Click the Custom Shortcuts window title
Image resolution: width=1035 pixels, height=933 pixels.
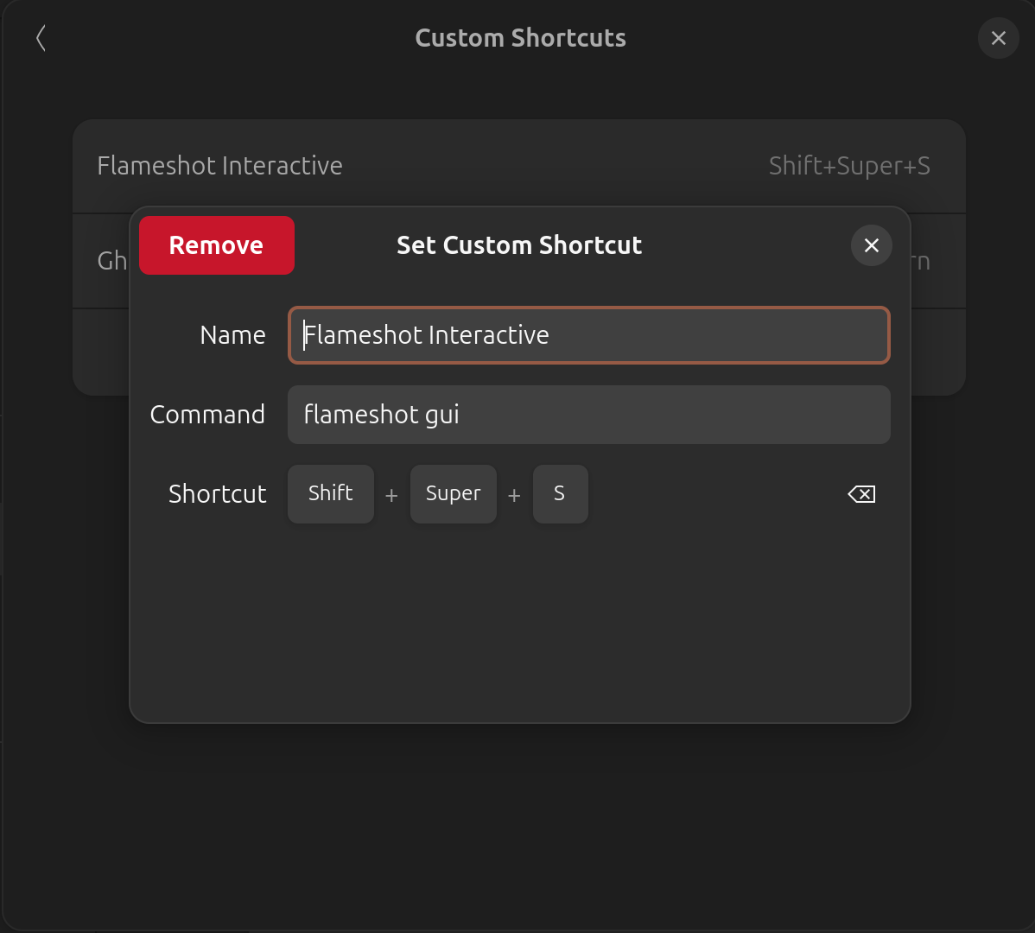(x=520, y=38)
